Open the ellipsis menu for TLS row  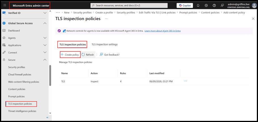tap(185, 81)
